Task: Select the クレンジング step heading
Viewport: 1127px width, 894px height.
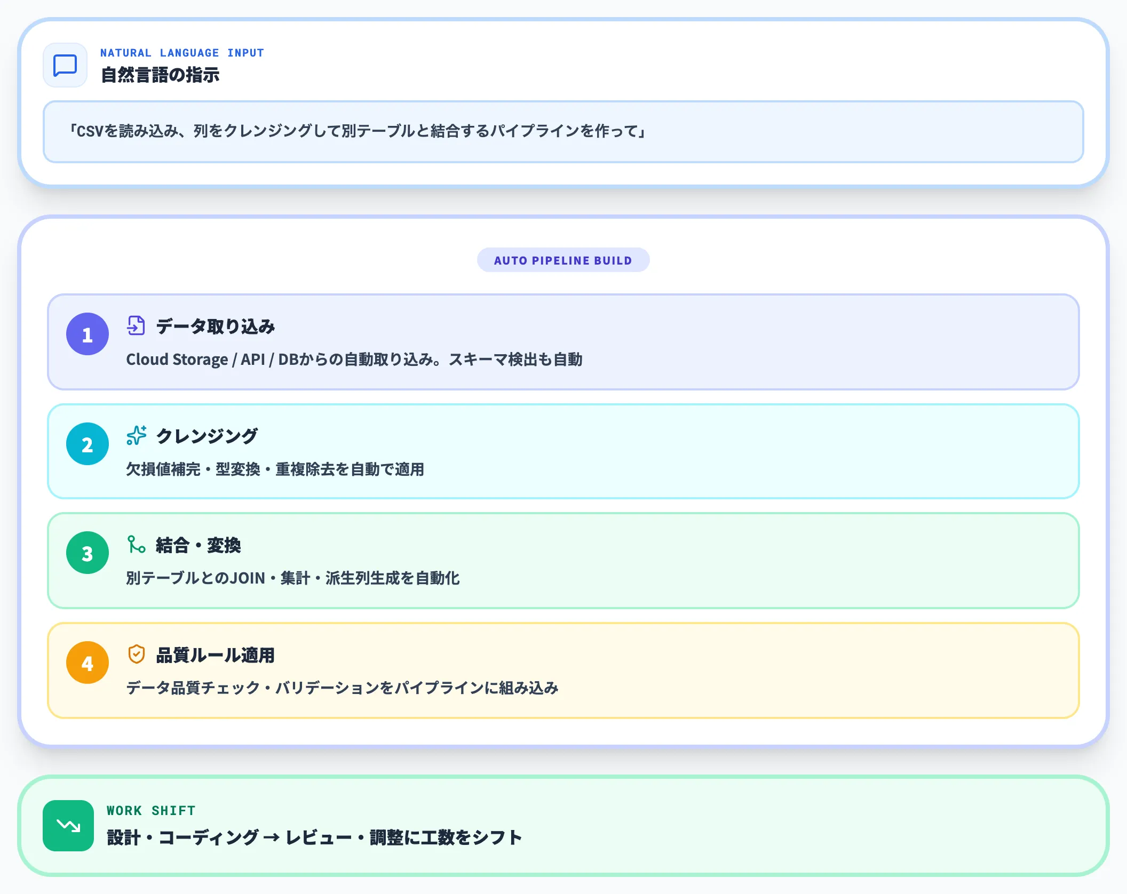Action: click(207, 436)
